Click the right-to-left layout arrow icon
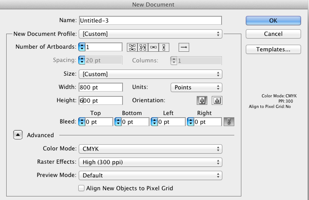 click(x=184, y=47)
